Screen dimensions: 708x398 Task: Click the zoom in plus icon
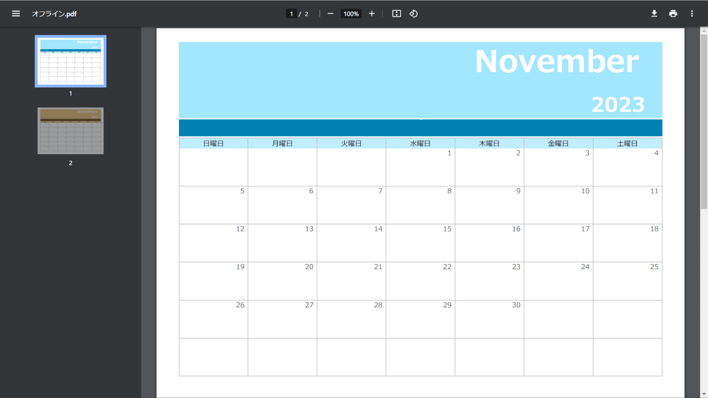pos(372,13)
